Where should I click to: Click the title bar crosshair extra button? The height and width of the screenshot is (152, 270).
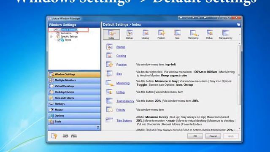[x=187, y=18]
